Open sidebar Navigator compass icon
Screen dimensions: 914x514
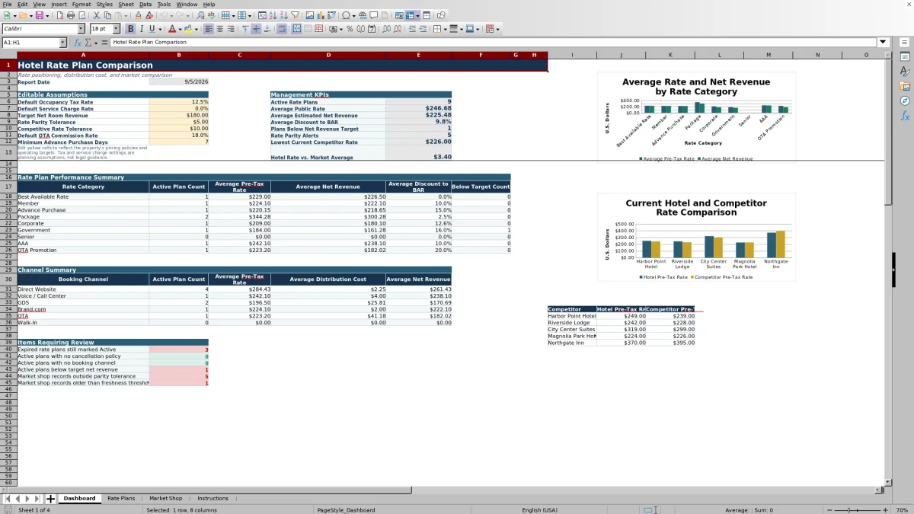905,101
